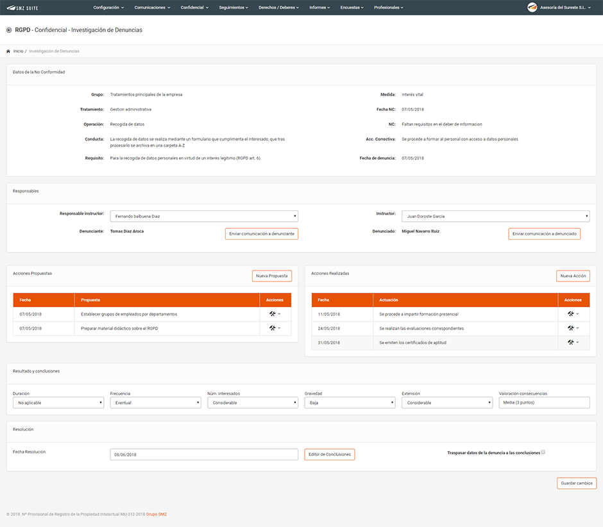
Task: Go to Inicio in the breadcrumb
Action: point(18,51)
